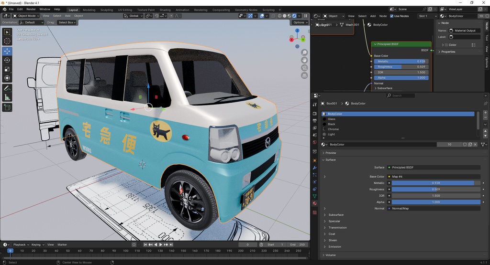Pause viewport rendering with the pause button
The width and height of the screenshot is (490, 265).
click(x=306, y=16)
